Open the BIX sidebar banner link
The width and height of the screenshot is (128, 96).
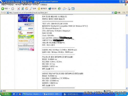(26, 24)
